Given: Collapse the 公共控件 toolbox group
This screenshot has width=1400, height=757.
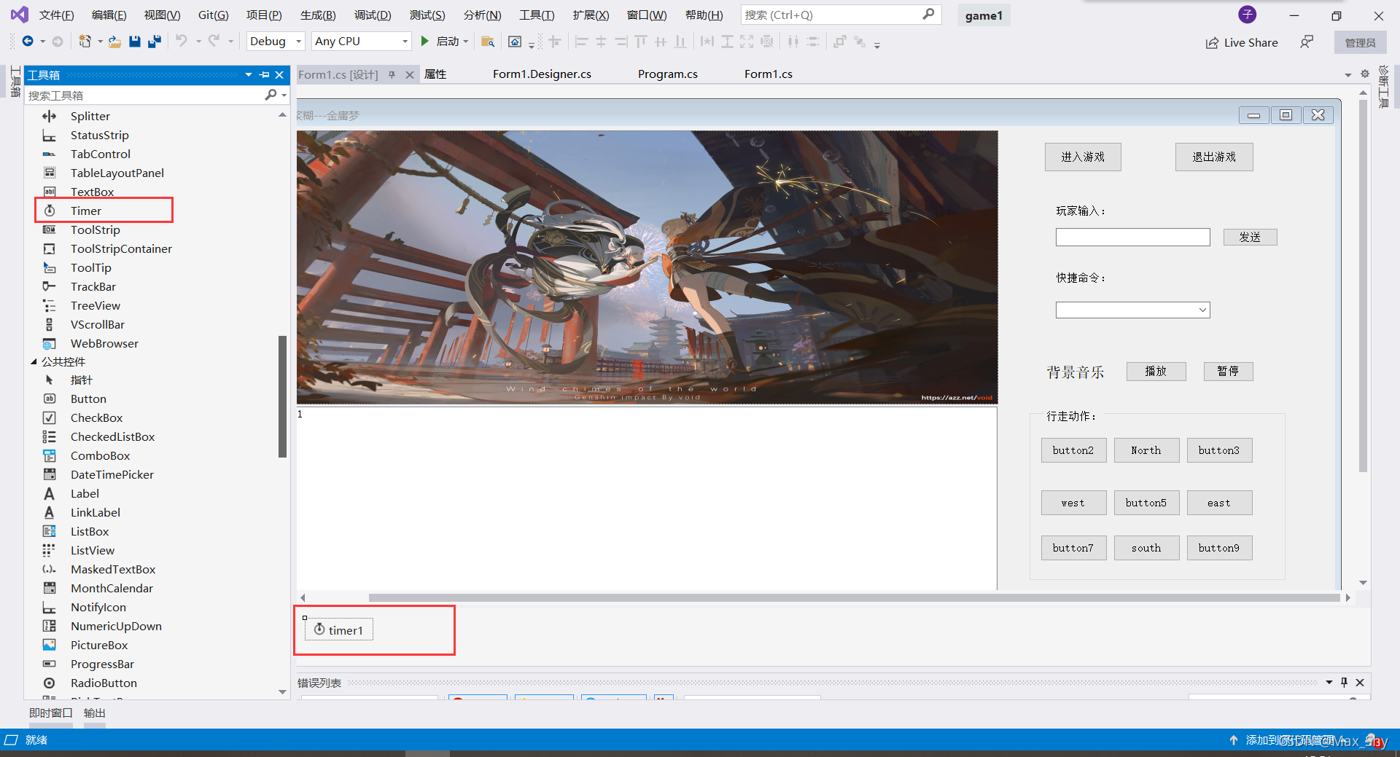Looking at the screenshot, I should click(x=34, y=361).
